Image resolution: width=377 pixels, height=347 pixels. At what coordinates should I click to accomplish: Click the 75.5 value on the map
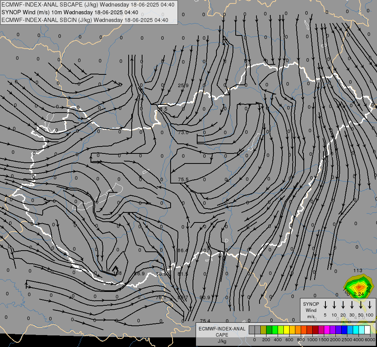183,179
